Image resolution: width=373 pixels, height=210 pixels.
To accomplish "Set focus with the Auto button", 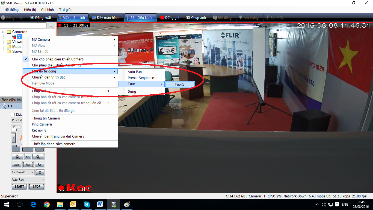I will coord(16,165).
